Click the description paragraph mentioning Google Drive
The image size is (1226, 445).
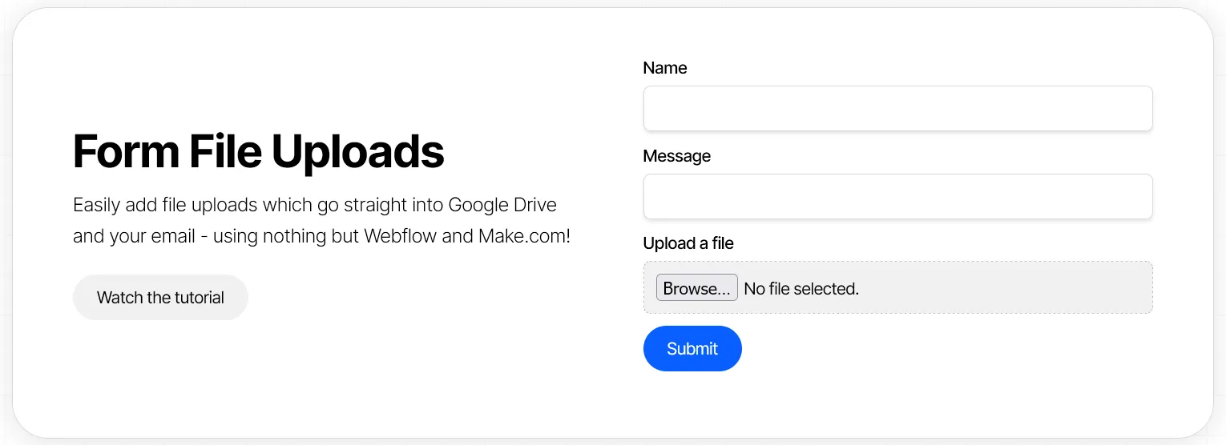[321, 221]
